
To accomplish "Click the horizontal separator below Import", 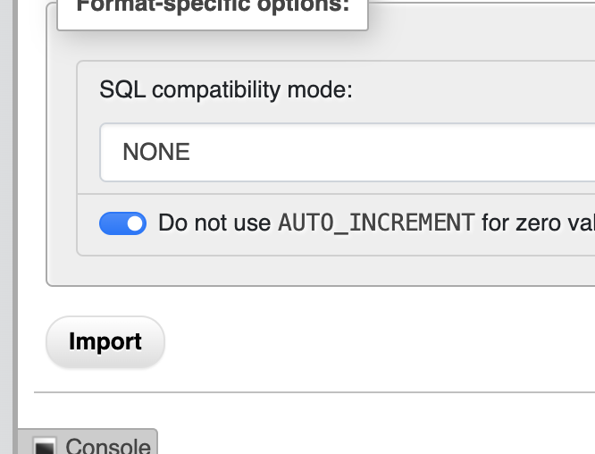I will (313, 392).
